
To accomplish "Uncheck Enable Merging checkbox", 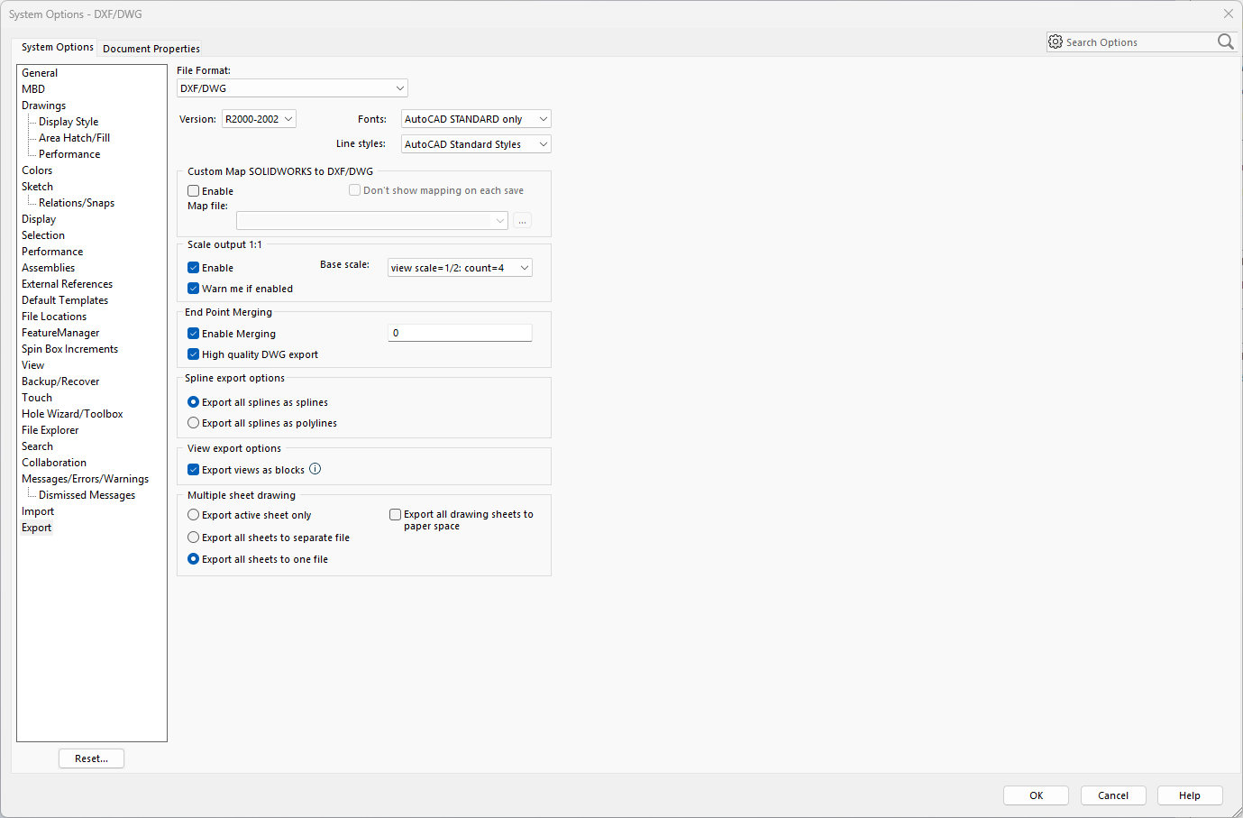I will pos(193,334).
